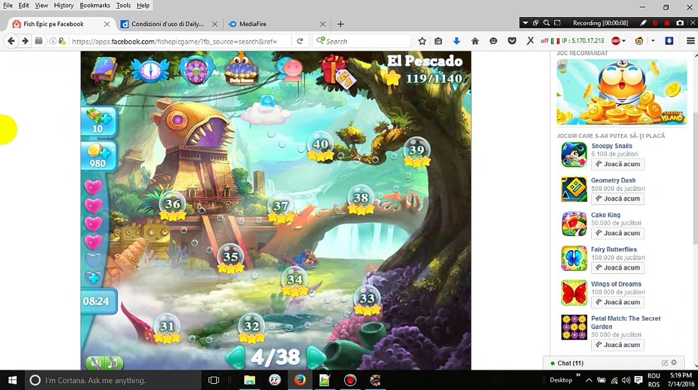Open Windows Start menu
Viewport: 698px width, 390px height.
pyautogui.click(x=12, y=380)
